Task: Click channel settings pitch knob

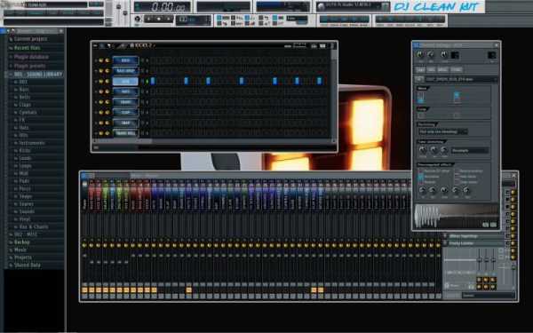Action: click(x=444, y=54)
